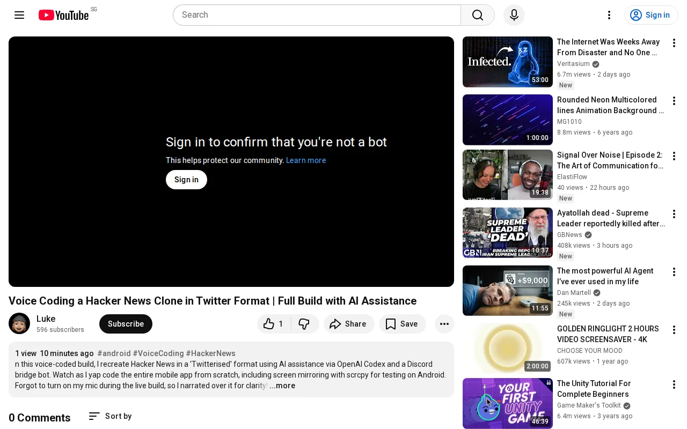Like the video with thumbs up
687x429 pixels.
point(274,324)
